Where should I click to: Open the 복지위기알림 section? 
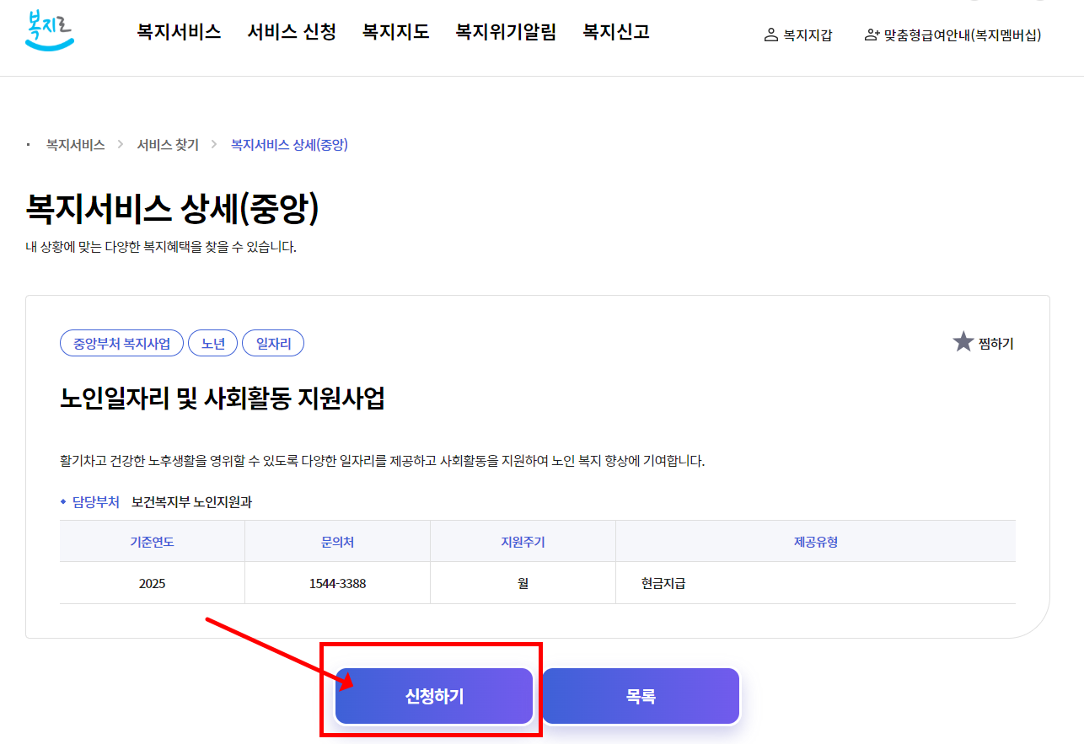(505, 31)
